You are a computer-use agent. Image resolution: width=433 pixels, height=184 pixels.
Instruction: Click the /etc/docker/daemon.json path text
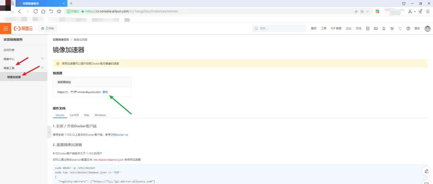108,160
